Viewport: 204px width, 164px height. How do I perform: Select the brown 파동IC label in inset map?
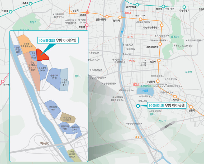45,143
